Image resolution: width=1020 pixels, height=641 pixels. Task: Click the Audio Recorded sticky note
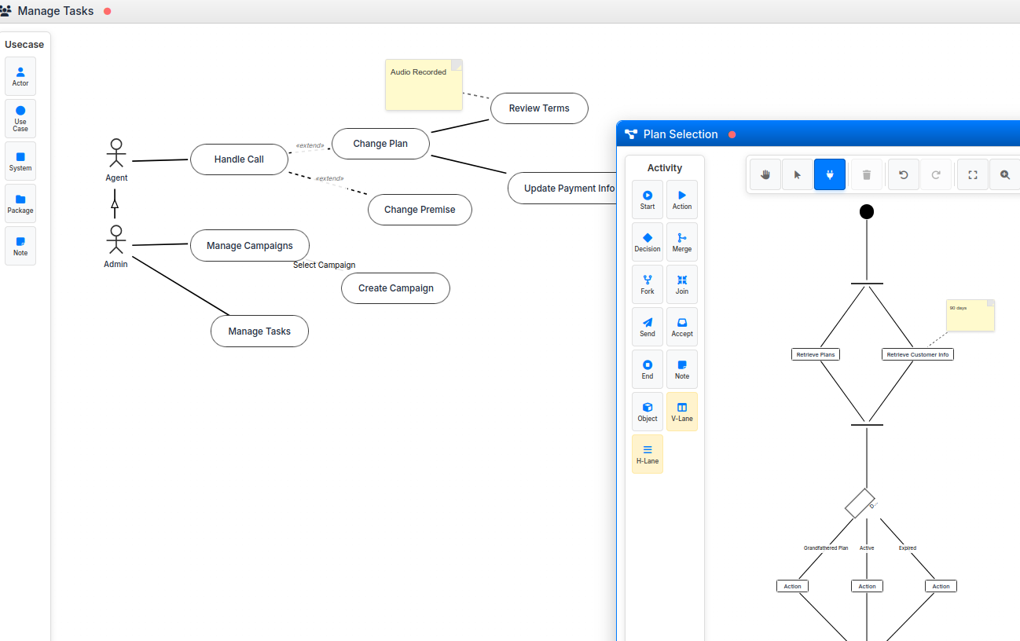424,85
